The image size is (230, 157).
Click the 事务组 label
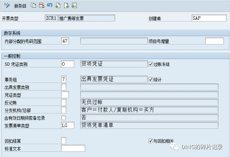(x=10, y=80)
